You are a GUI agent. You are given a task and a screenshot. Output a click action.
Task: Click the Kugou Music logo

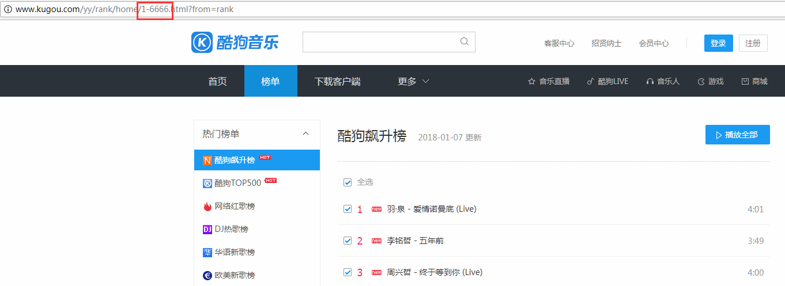[x=235, y=43]
